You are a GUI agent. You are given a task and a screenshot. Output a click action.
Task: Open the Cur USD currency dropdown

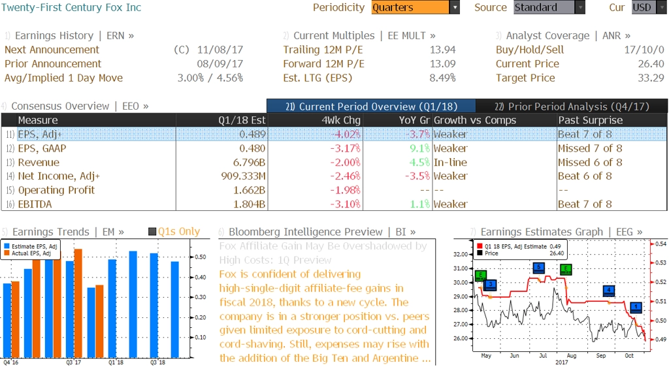[649, 7]
